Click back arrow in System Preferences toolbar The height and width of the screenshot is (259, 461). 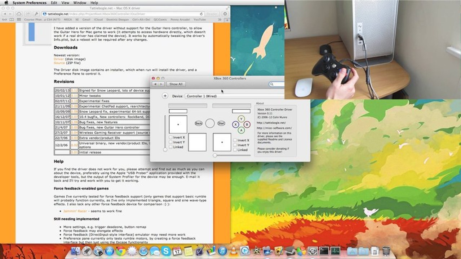[155, 84]
